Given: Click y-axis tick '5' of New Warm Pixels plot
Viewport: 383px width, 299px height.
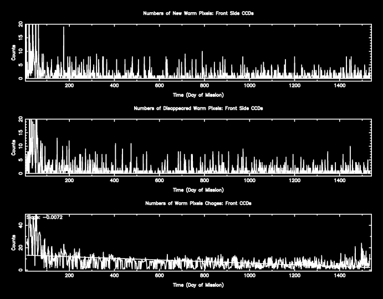Looking at the screenshot, I should click(21, 65).
